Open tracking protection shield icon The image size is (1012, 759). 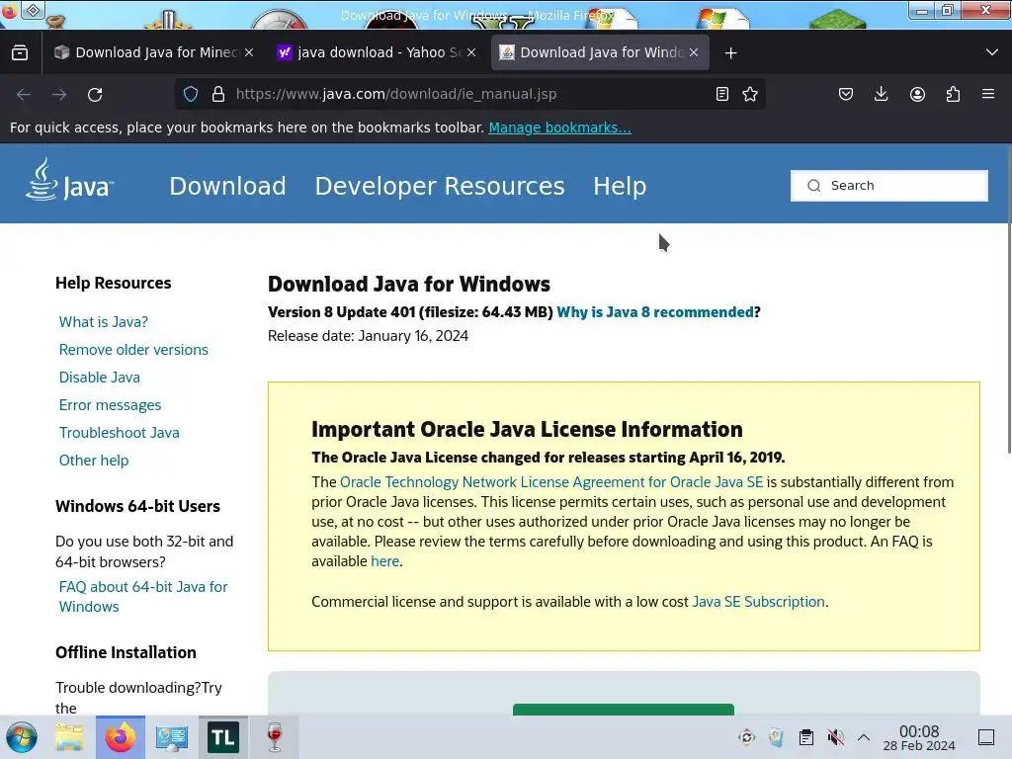coord(191,94)
